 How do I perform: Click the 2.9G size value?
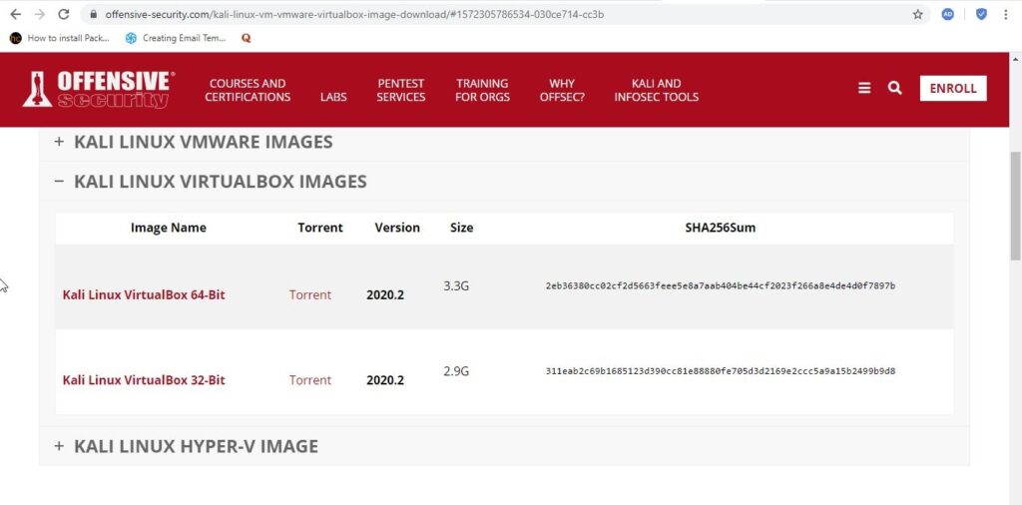tap(456, 371)
